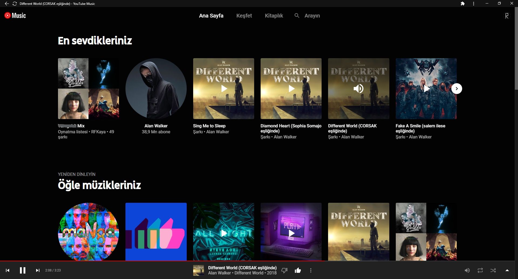Toggle repeat mode
Viewport: 518px width, 279px height.
point(480,270)
